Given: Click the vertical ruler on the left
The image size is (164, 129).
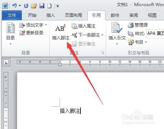Looking at the screenshot, I should (x=6, y=100).
